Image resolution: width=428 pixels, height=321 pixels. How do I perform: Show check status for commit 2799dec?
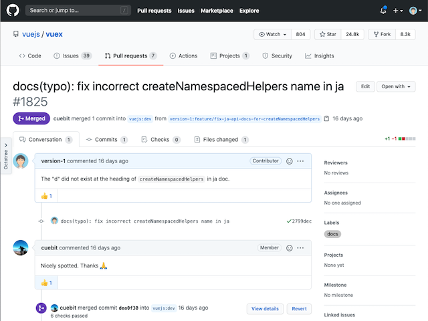click(289, 221)
